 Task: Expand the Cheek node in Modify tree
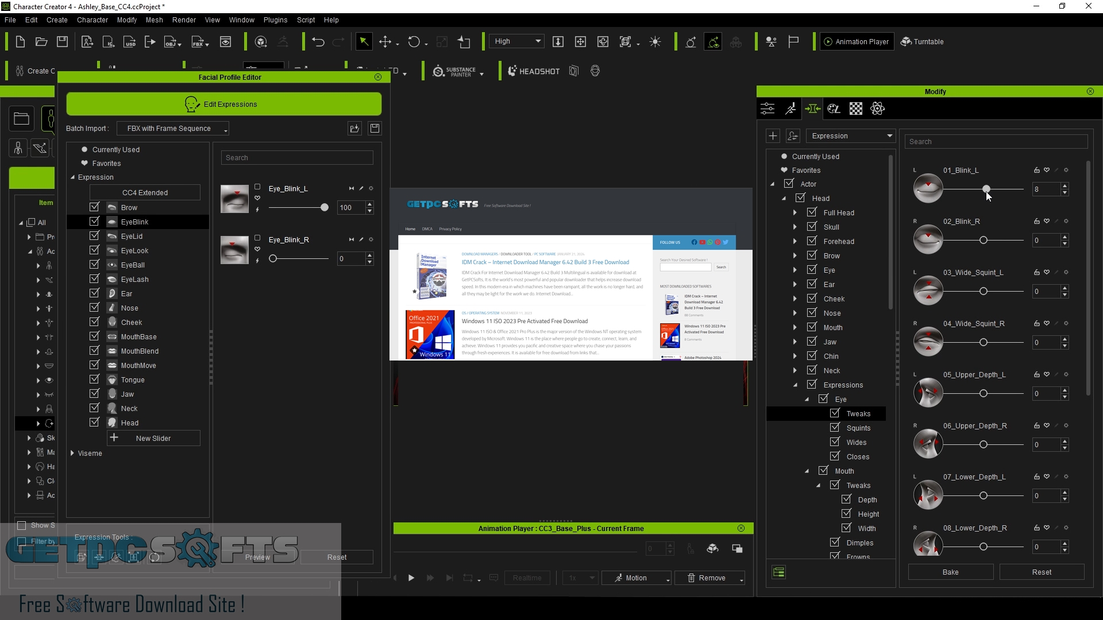point(795,299)
